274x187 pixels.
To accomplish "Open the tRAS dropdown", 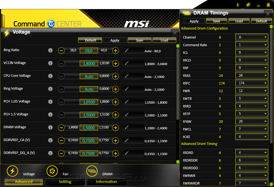I will click(x=252, y=75).
